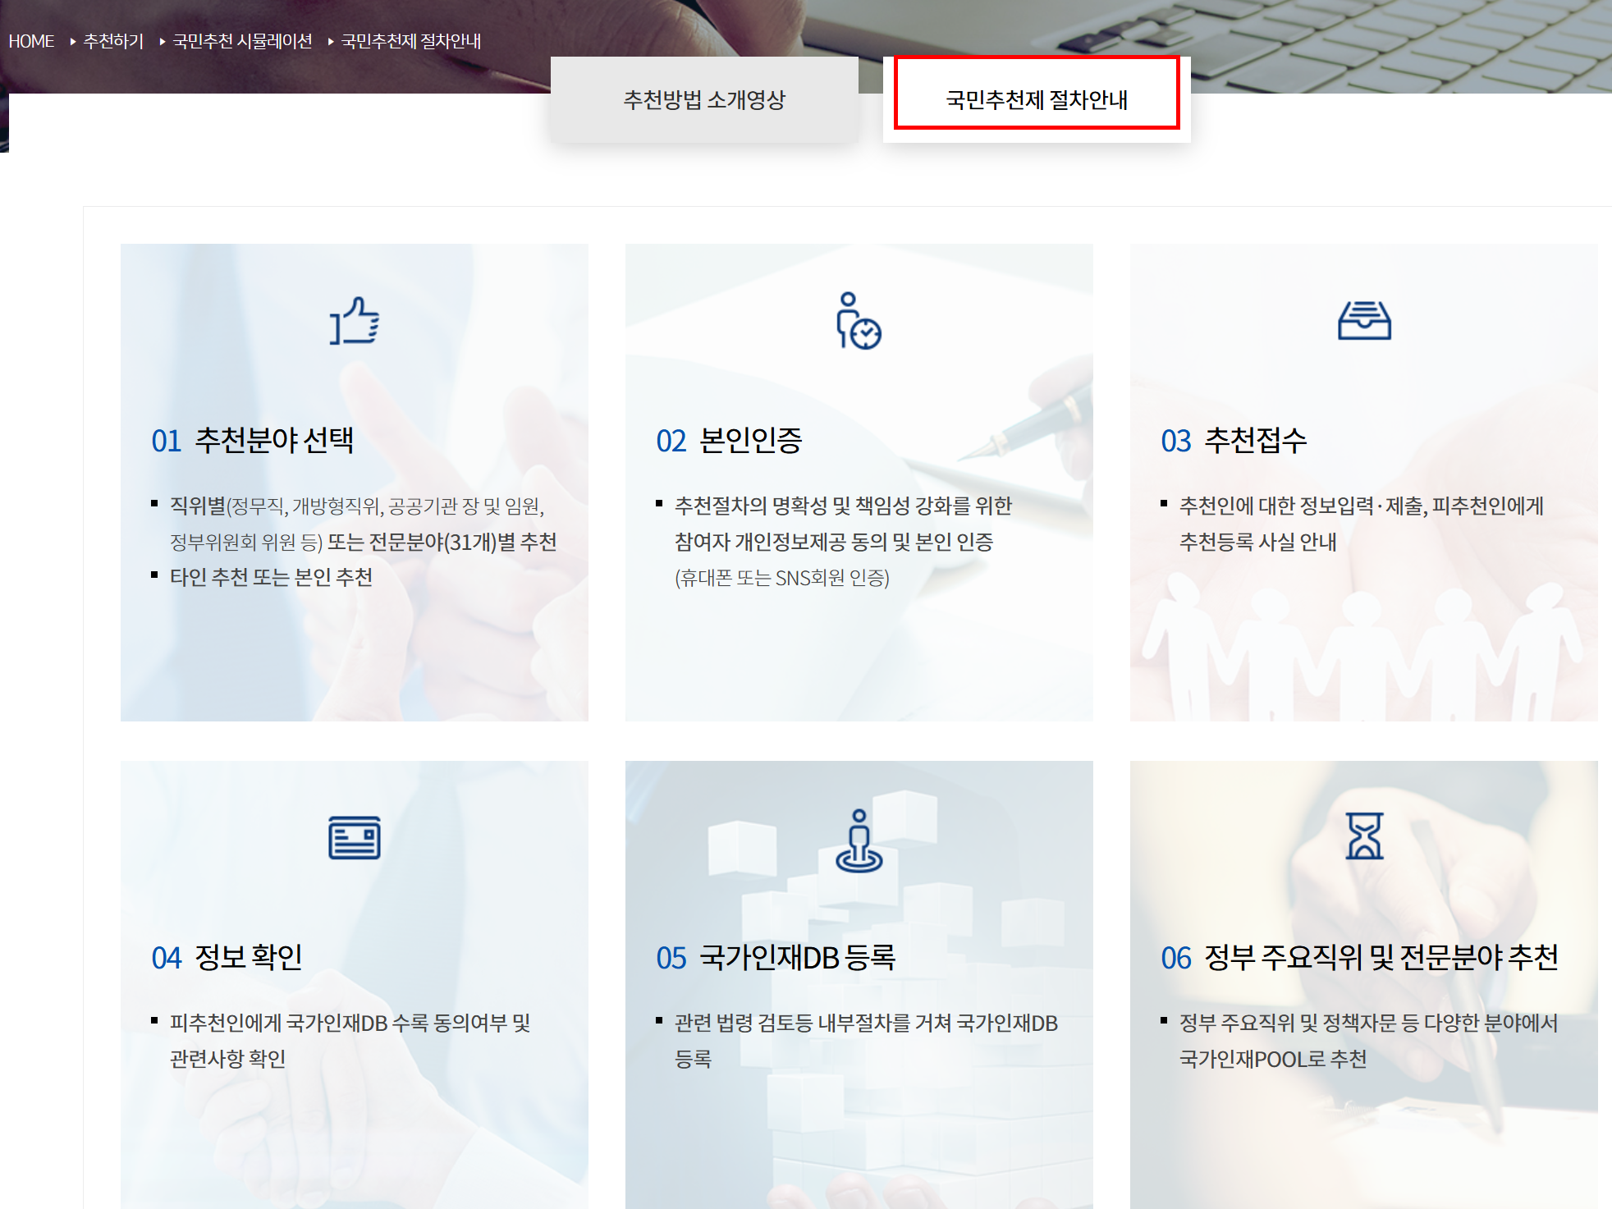Click the 02 본인인증 heading
Image resolution: width=1612 pixels, height=1209 pixels.
[x=729, y=441]
